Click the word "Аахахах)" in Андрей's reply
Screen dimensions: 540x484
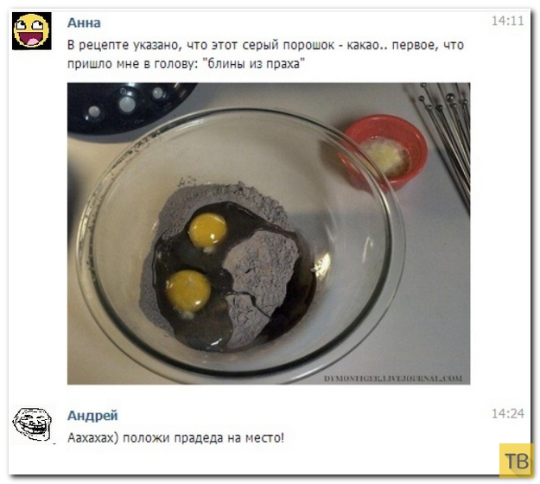click(x=93, y=438)
